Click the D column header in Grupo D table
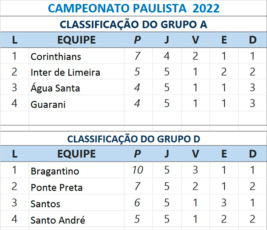 coord(253,154)
